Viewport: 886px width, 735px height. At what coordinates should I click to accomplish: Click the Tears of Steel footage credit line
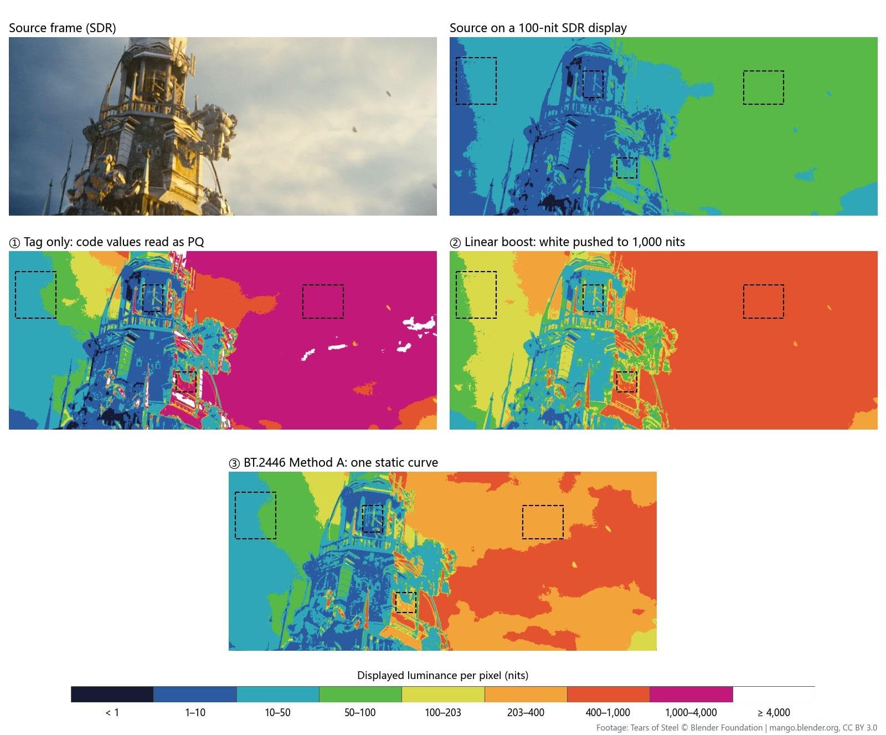736,728
